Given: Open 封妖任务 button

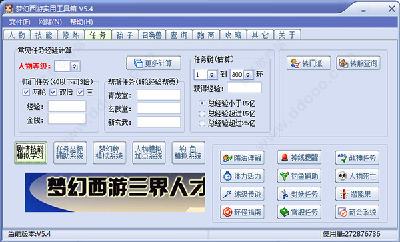Looking at the screenshot, I should 299,194.
